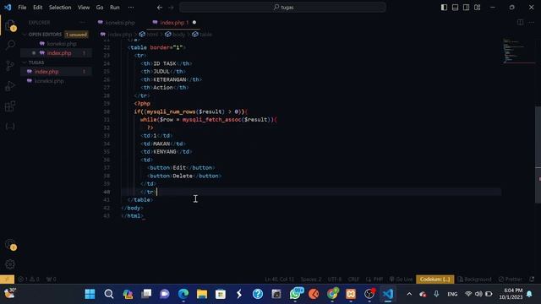
Task: Toggle the Primary Side Bar visibility
Action: pyautogui.click(x=444, y=8)
